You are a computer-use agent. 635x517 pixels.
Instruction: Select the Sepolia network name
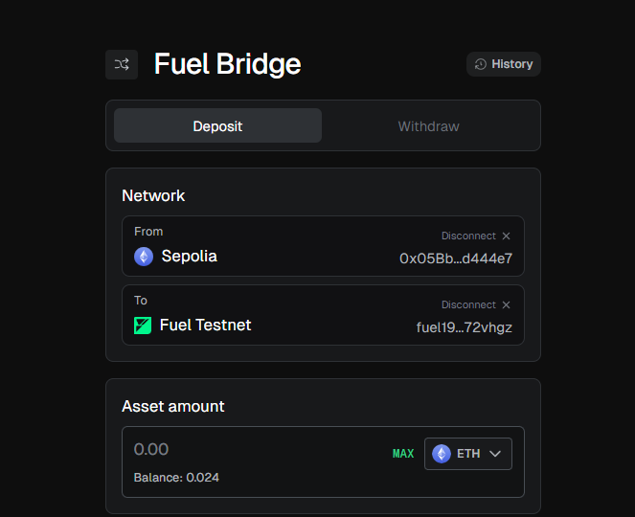point(189,257)
